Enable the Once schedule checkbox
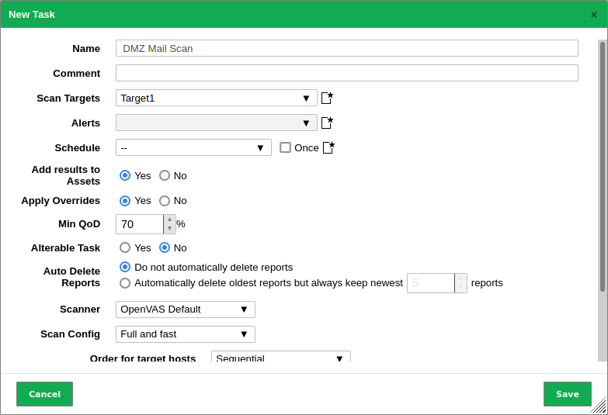This screenshot has height=415, width=608. pos(285,147)
